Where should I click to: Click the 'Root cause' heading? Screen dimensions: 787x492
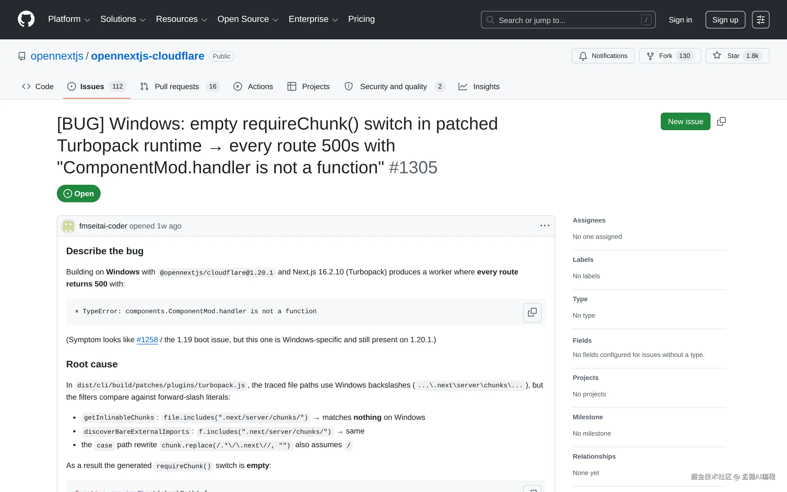point(92,364)
